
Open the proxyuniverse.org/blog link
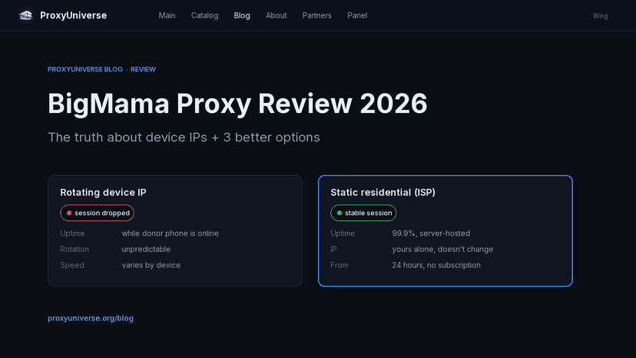(x=91, y=318)
